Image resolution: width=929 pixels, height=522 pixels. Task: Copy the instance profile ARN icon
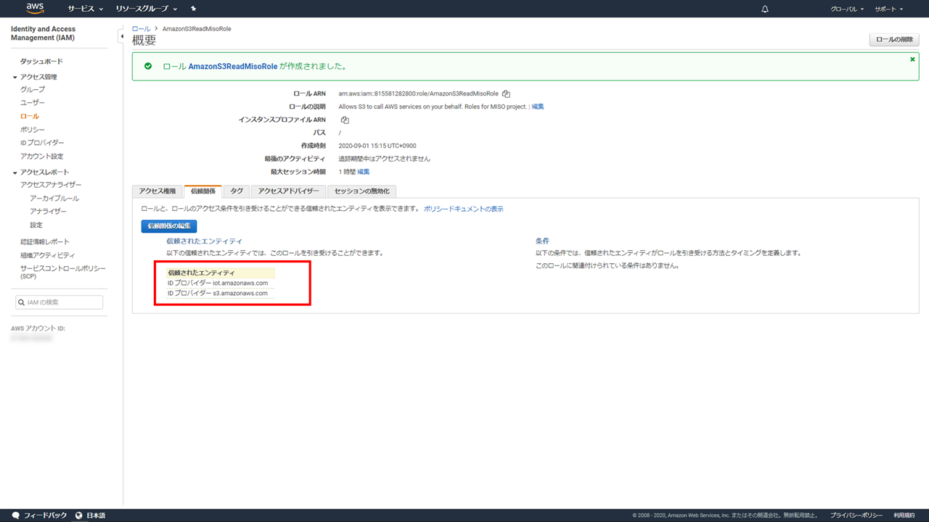(345, 120)
